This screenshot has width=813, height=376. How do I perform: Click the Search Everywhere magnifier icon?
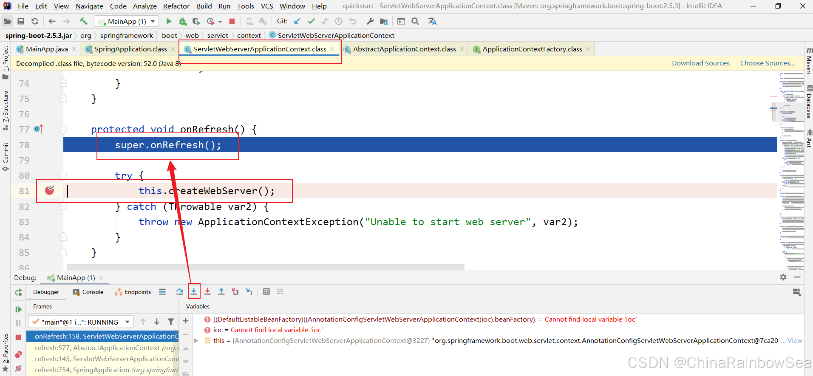(415, 21)
